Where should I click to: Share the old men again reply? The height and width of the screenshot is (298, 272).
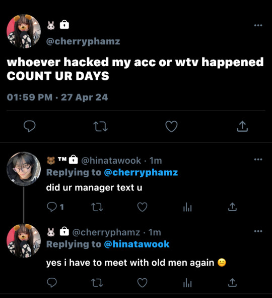(x=232, y=282)
